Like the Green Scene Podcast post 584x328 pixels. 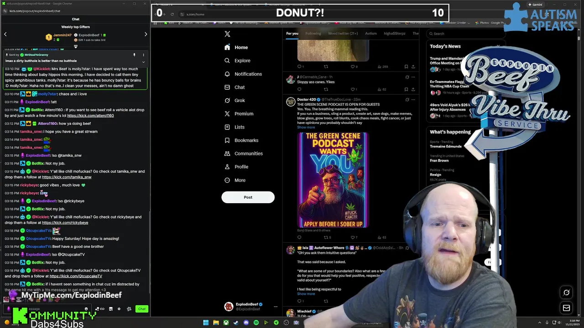pyautogui.click(x=354, y=237)
